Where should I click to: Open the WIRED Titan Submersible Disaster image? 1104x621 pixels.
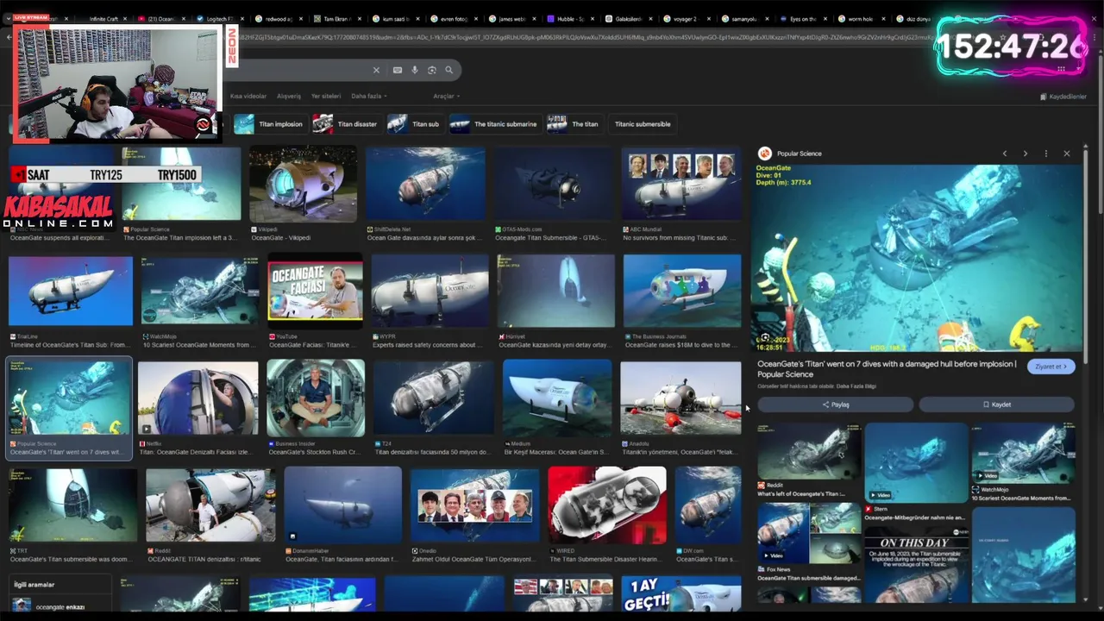coord(607,505)
